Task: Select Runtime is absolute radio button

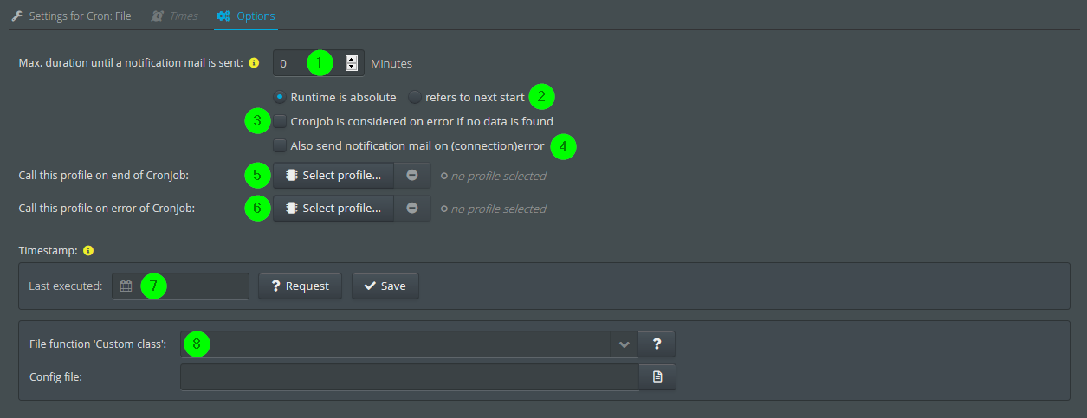Action: (x=280, y=97)
